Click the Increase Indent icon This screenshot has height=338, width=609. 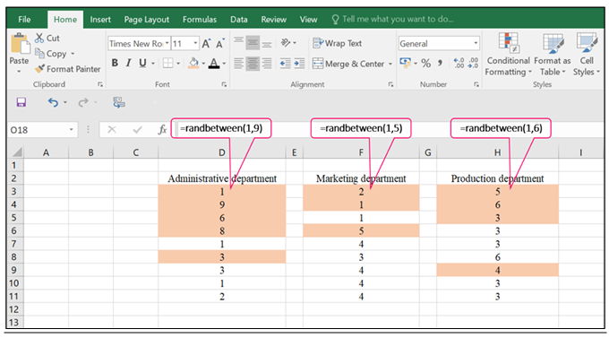pos(299,64)
